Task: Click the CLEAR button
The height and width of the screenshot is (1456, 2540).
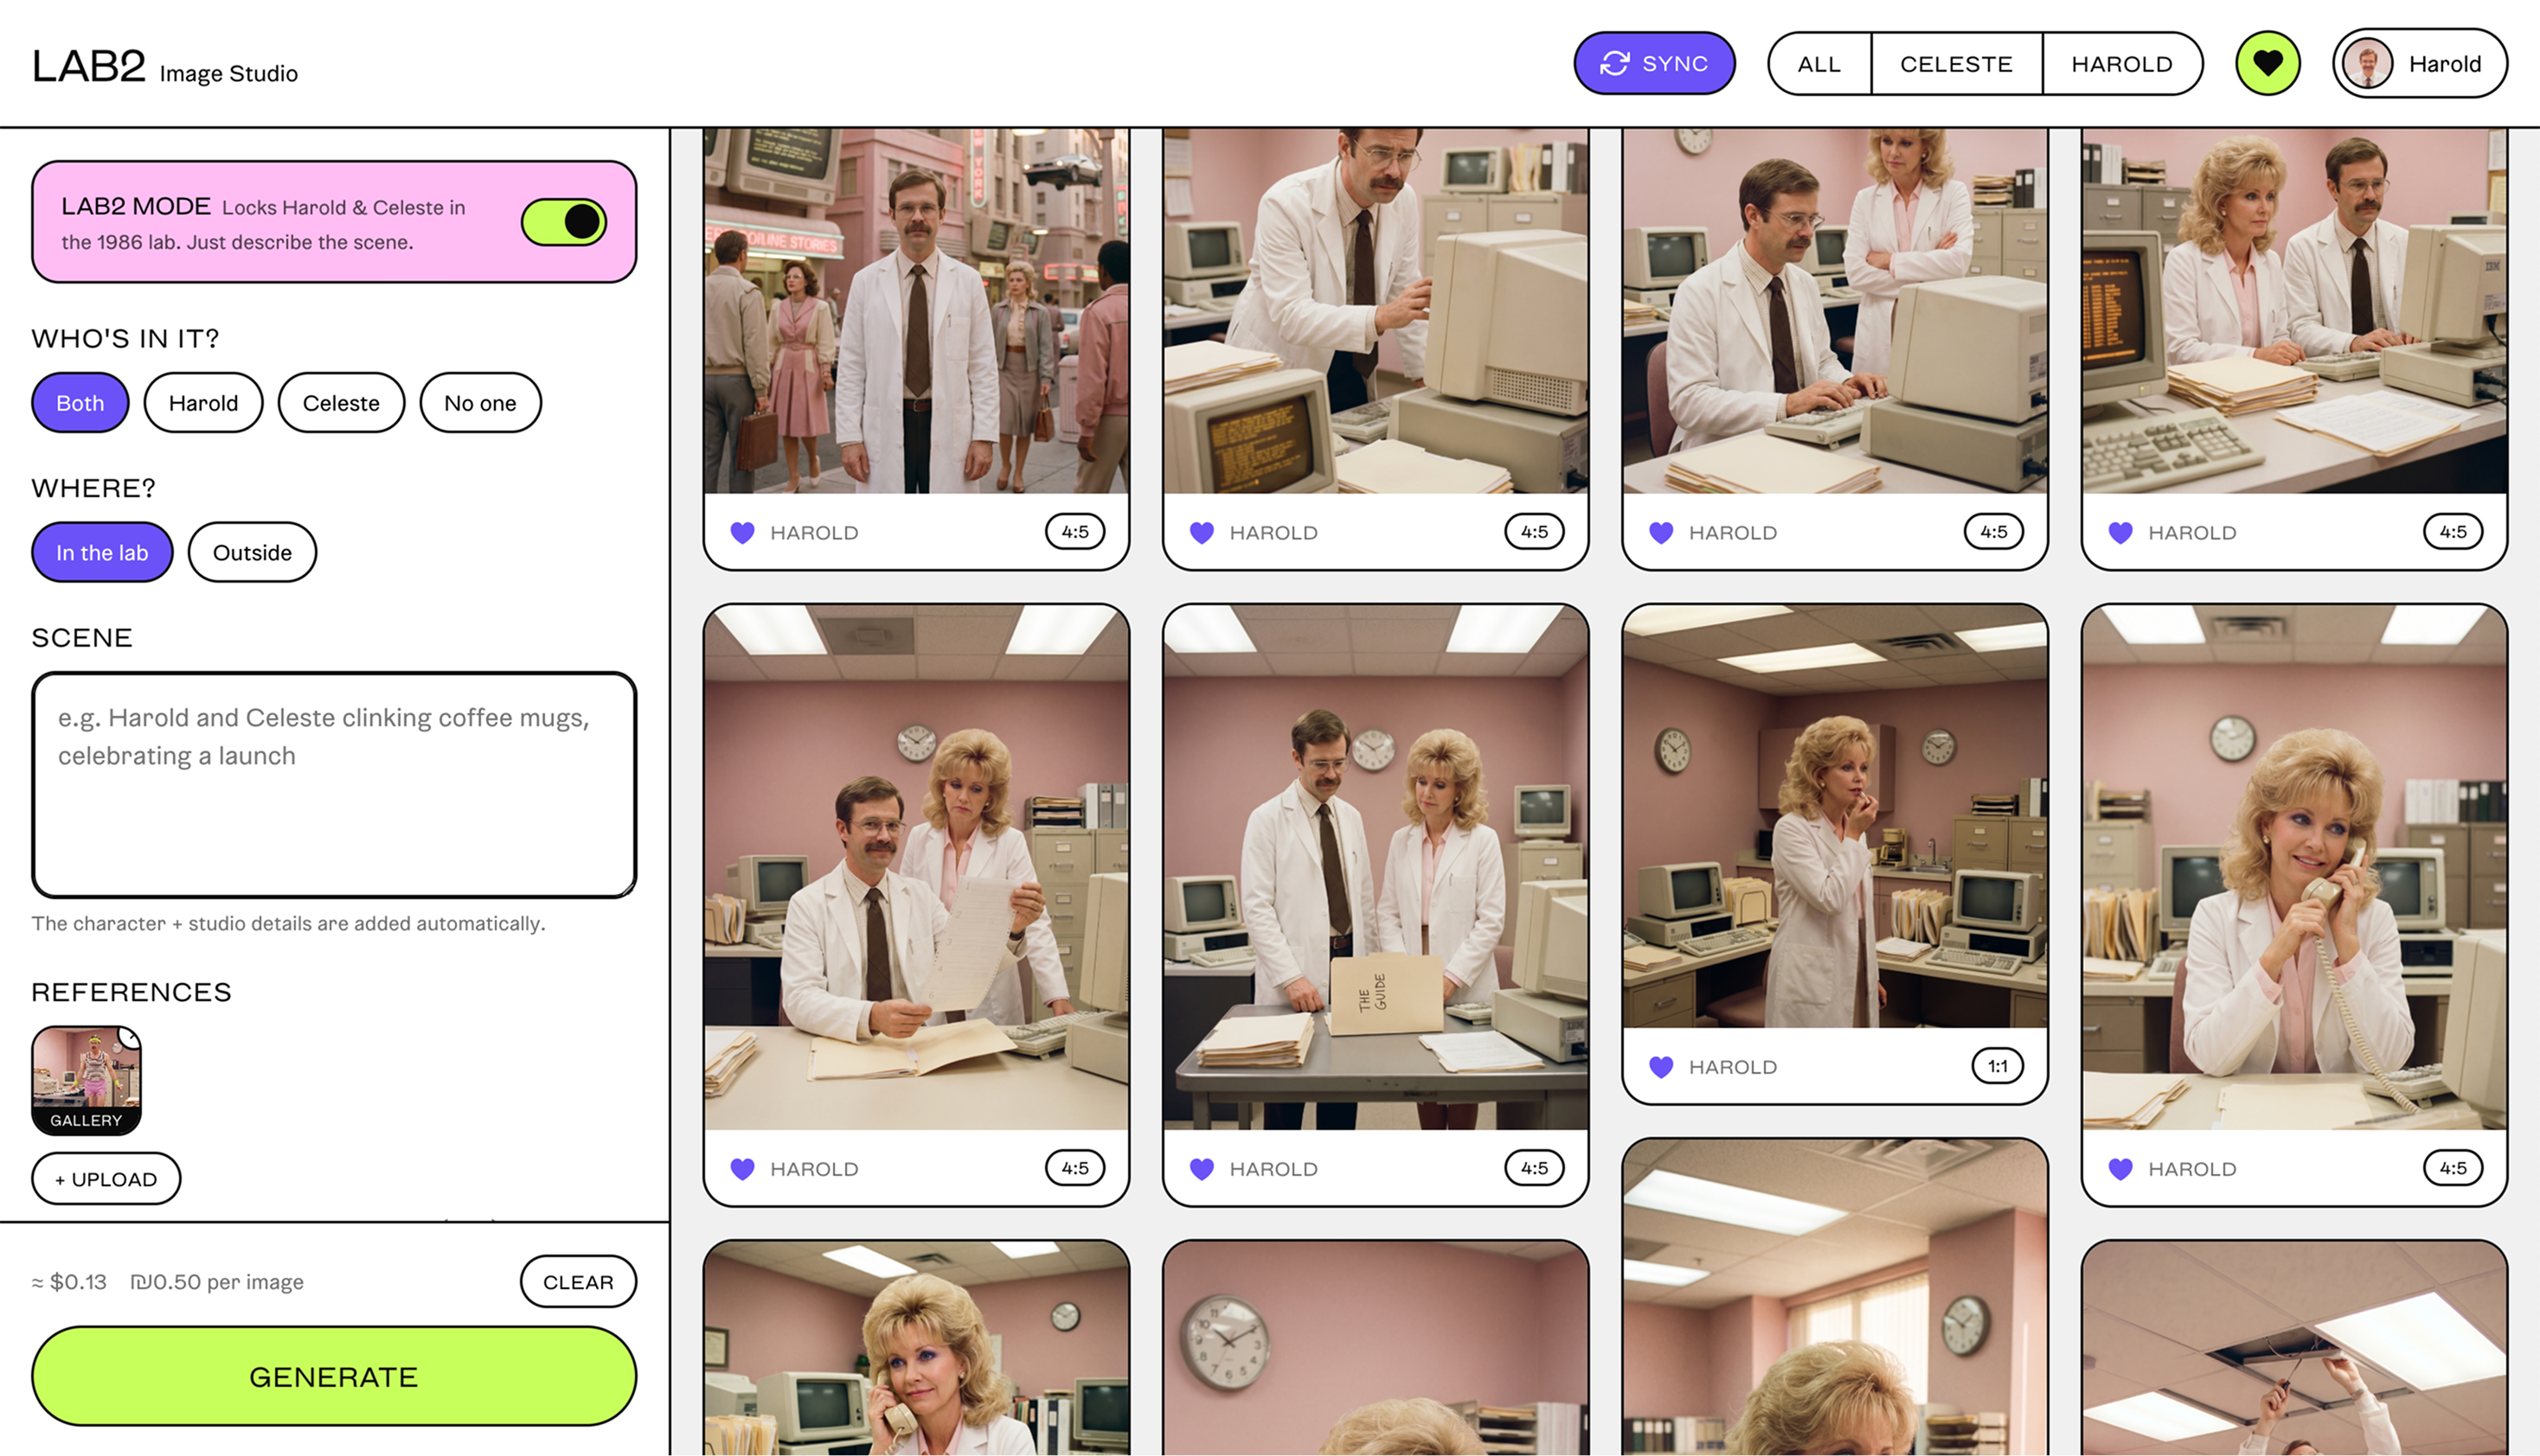Action: click(x=578, y=1282)
